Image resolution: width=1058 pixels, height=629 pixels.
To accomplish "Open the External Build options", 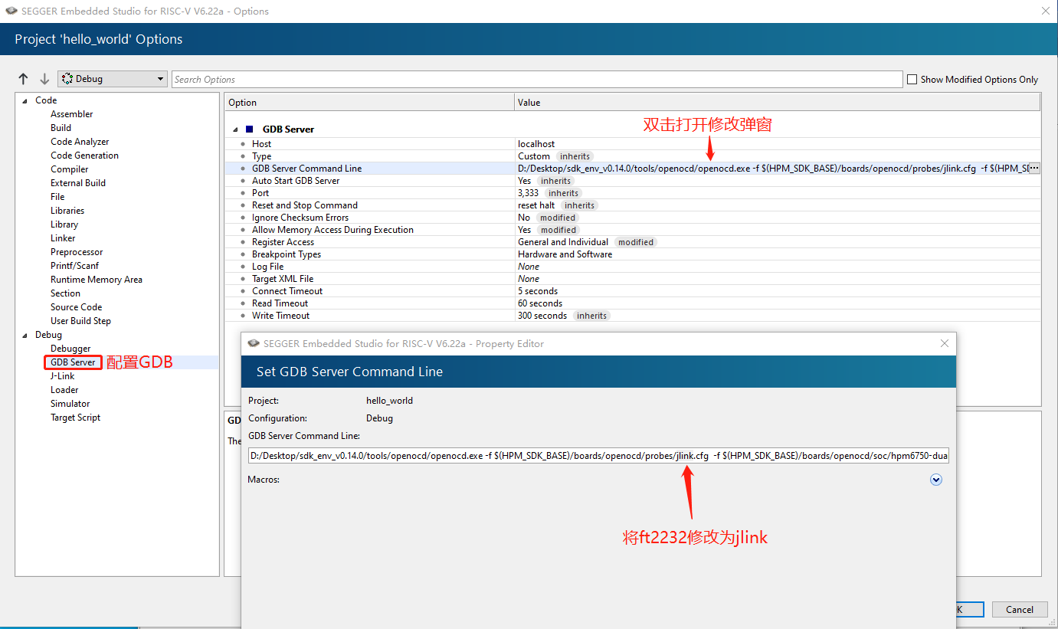I will point(78,183).
